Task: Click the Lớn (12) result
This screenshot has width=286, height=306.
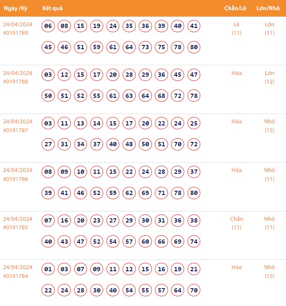Action: point(269,77)
